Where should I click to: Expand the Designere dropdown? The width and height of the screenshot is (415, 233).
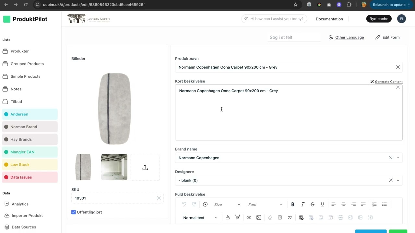point(398,180)
